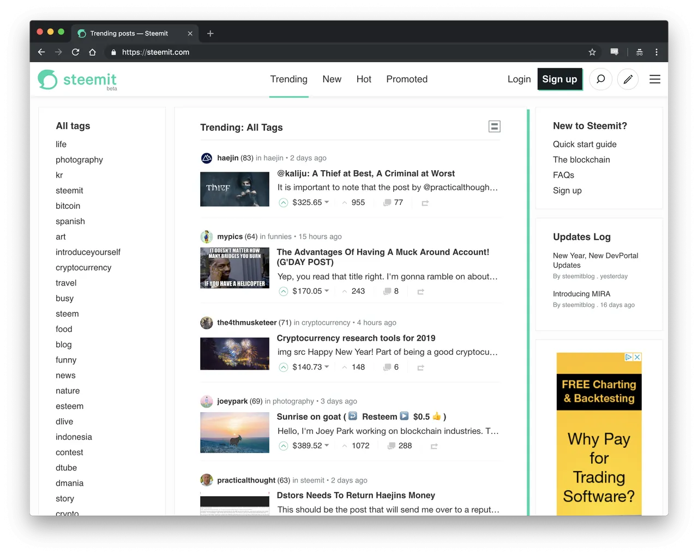Image resolution: width=698 pixels, height=555 pixels.
Task: Click the Login link
Action: 519,80
